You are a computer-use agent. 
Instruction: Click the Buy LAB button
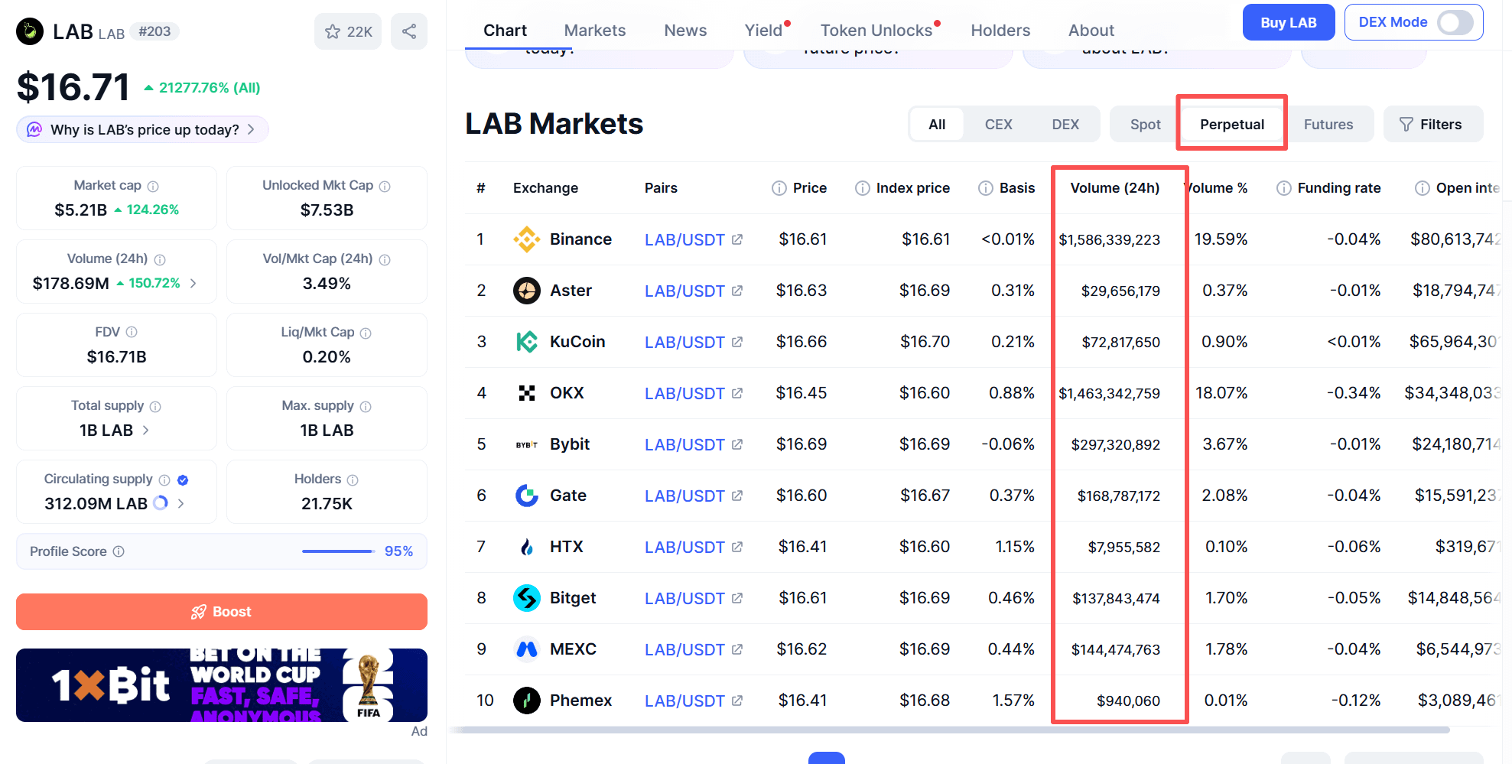(x=1289, y=22)
